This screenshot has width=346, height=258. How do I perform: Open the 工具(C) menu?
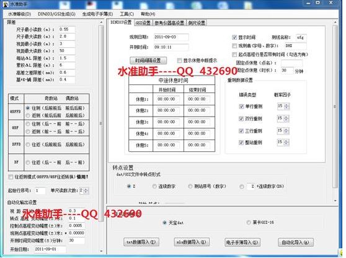tap(127, 14)
